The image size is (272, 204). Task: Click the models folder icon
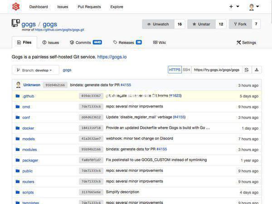tap(18, 139)
